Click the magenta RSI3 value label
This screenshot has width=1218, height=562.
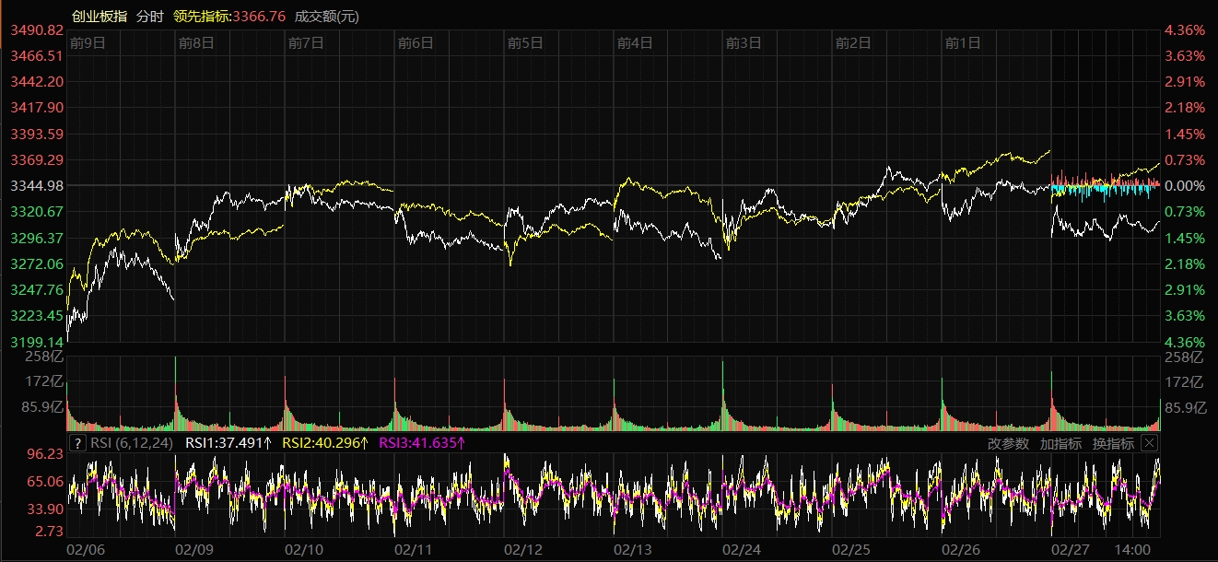[x=422, y=443]
